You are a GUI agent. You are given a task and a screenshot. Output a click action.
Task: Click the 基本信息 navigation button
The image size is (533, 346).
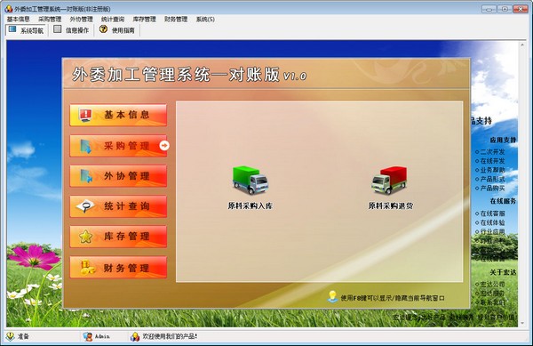tap(118, 115)
